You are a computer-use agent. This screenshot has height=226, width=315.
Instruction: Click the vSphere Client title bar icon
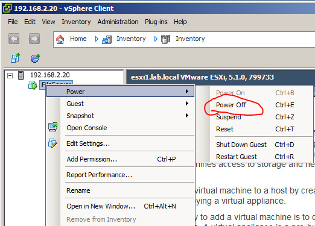pos(7,8)
